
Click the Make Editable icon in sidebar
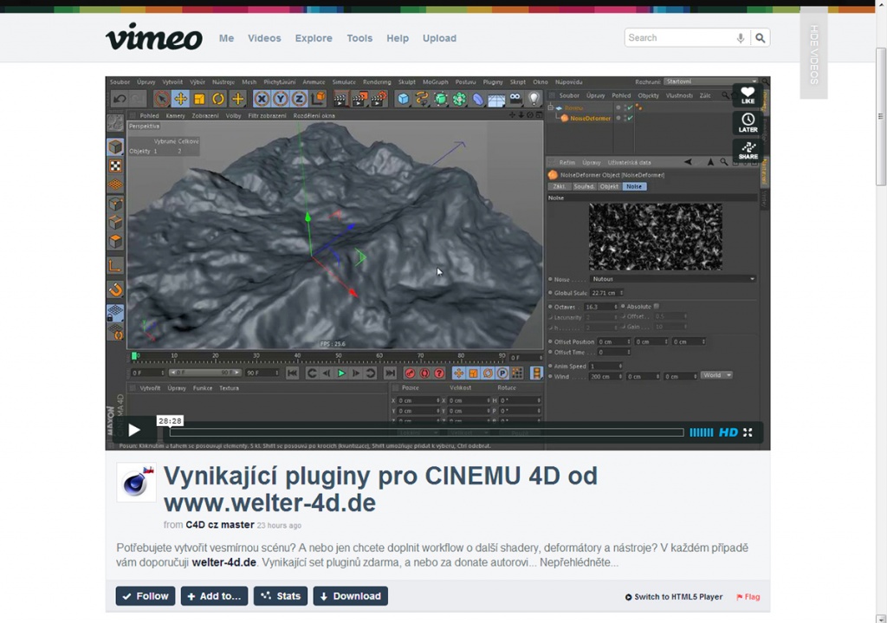pos(115,123)
